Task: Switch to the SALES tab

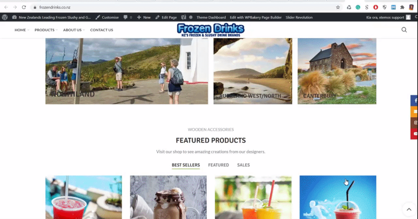Action: pos(243,165)
